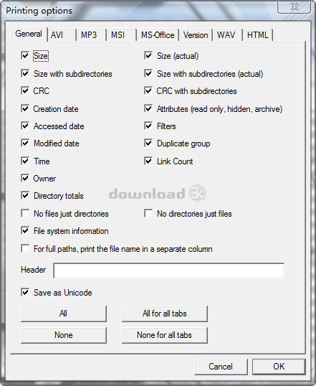
Task: Click the None button
Action: [64, 335]
